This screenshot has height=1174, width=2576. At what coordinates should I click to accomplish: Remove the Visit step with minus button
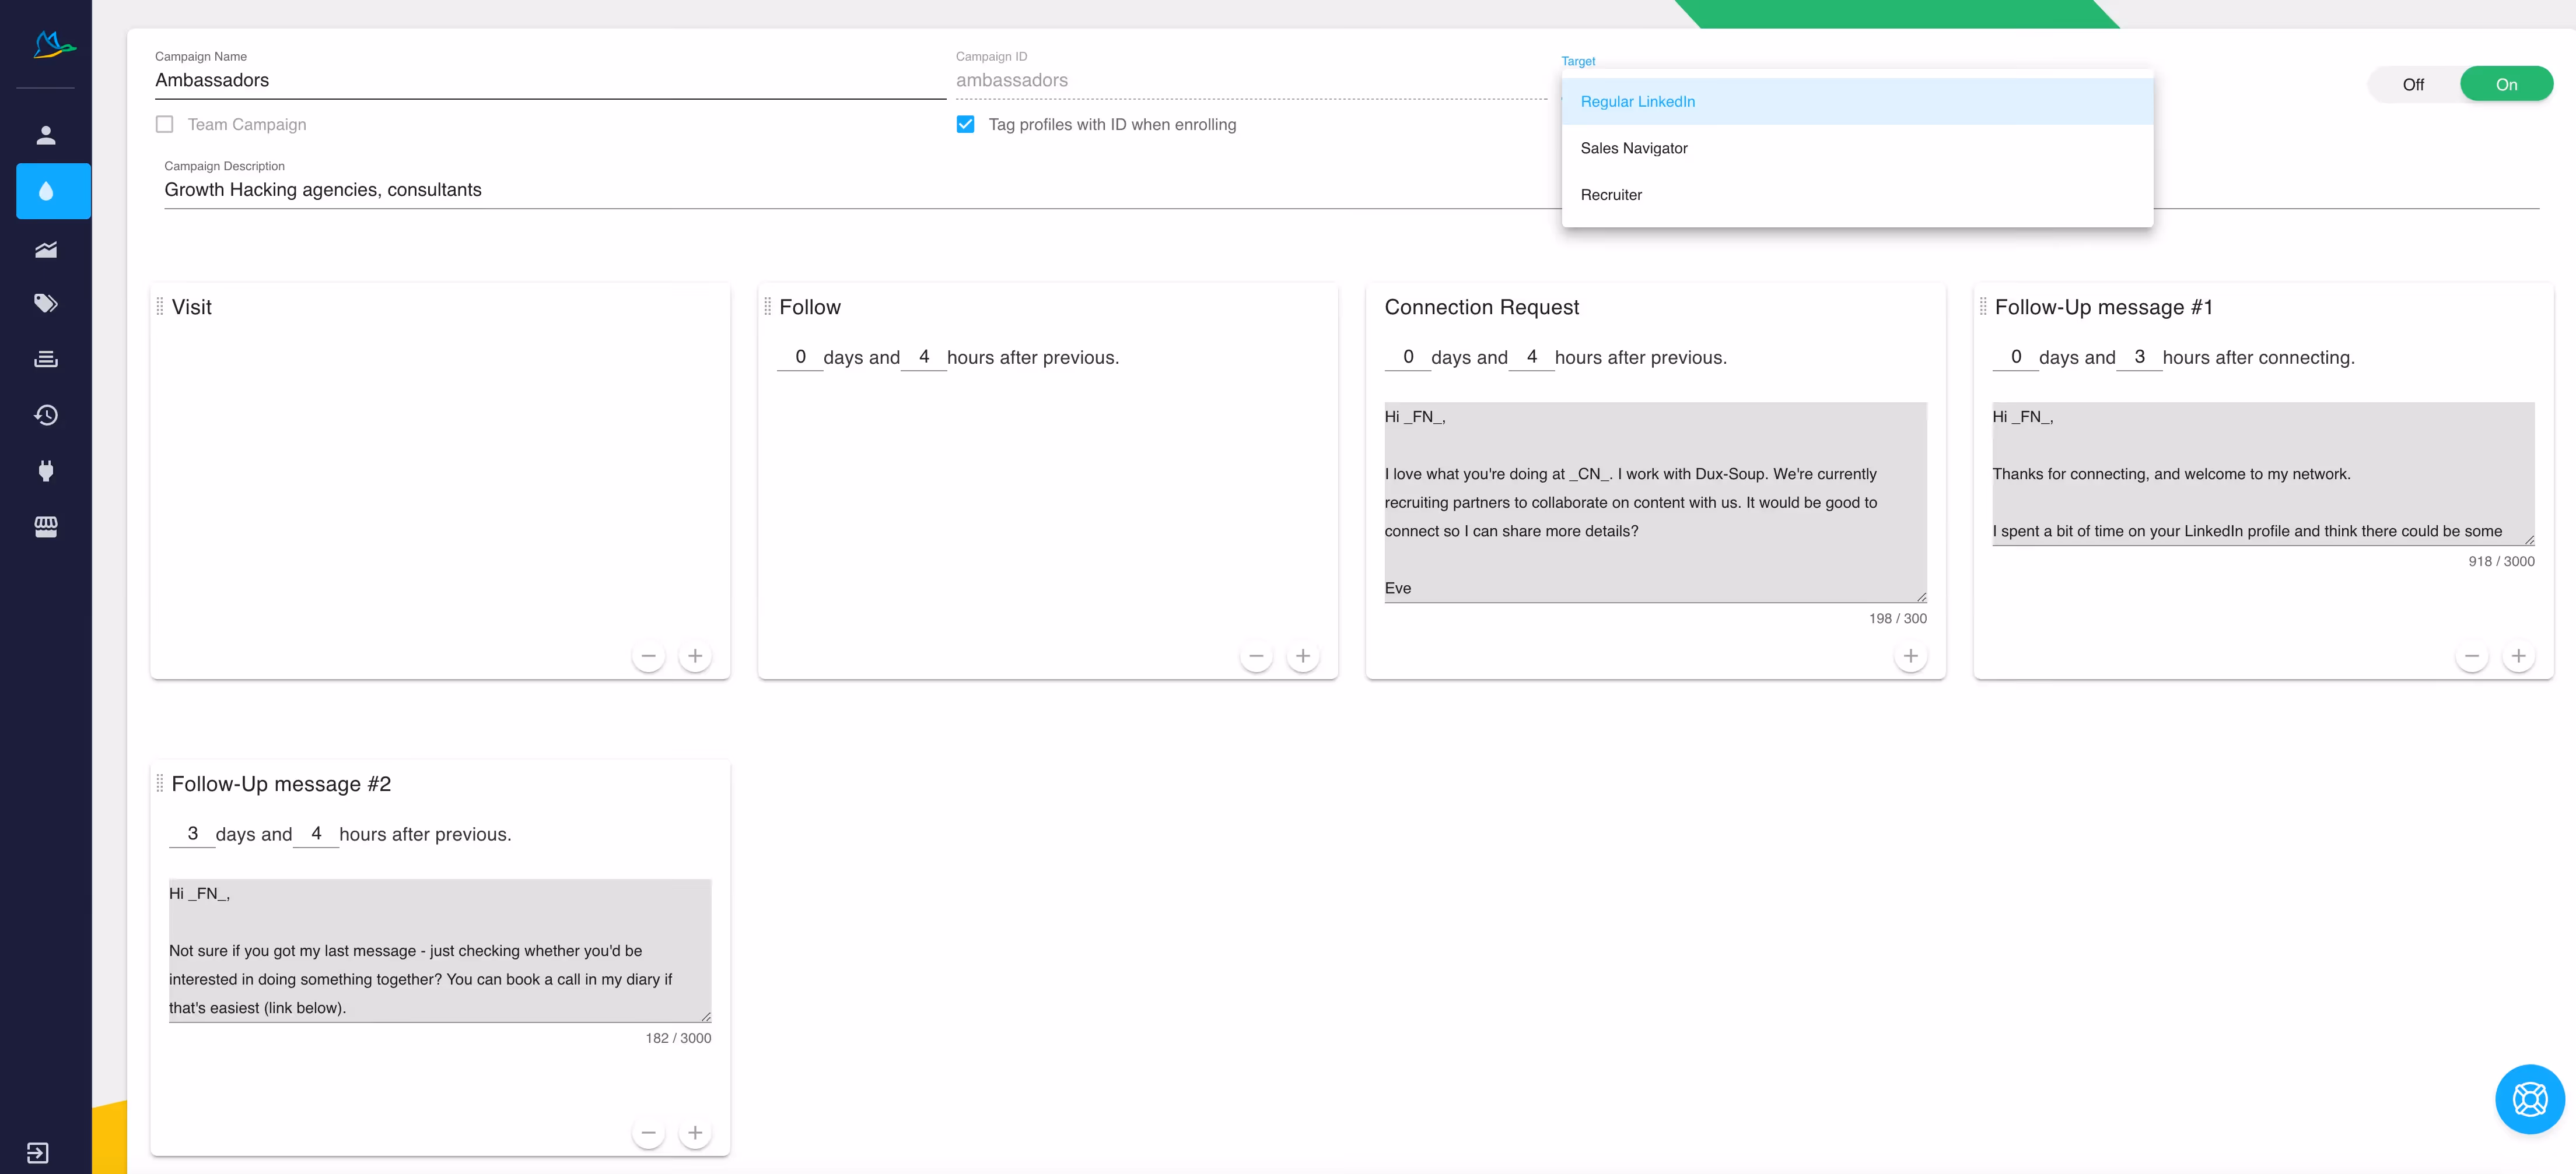coord(648,656)
